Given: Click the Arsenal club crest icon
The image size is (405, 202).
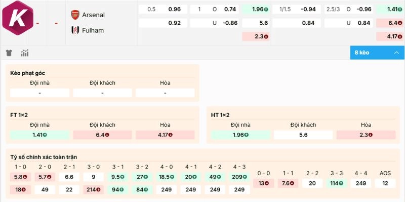Looking at the screenshot, I should 75,15.
